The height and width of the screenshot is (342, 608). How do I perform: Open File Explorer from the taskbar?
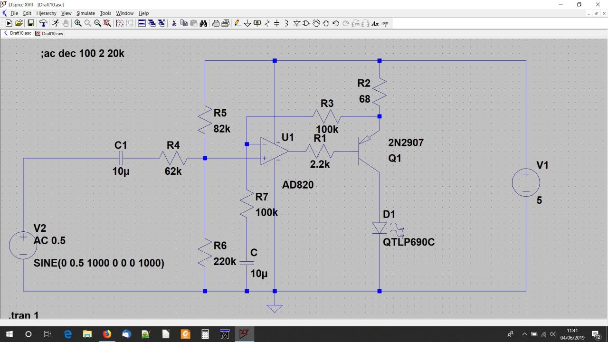click(x=87, y=334)
